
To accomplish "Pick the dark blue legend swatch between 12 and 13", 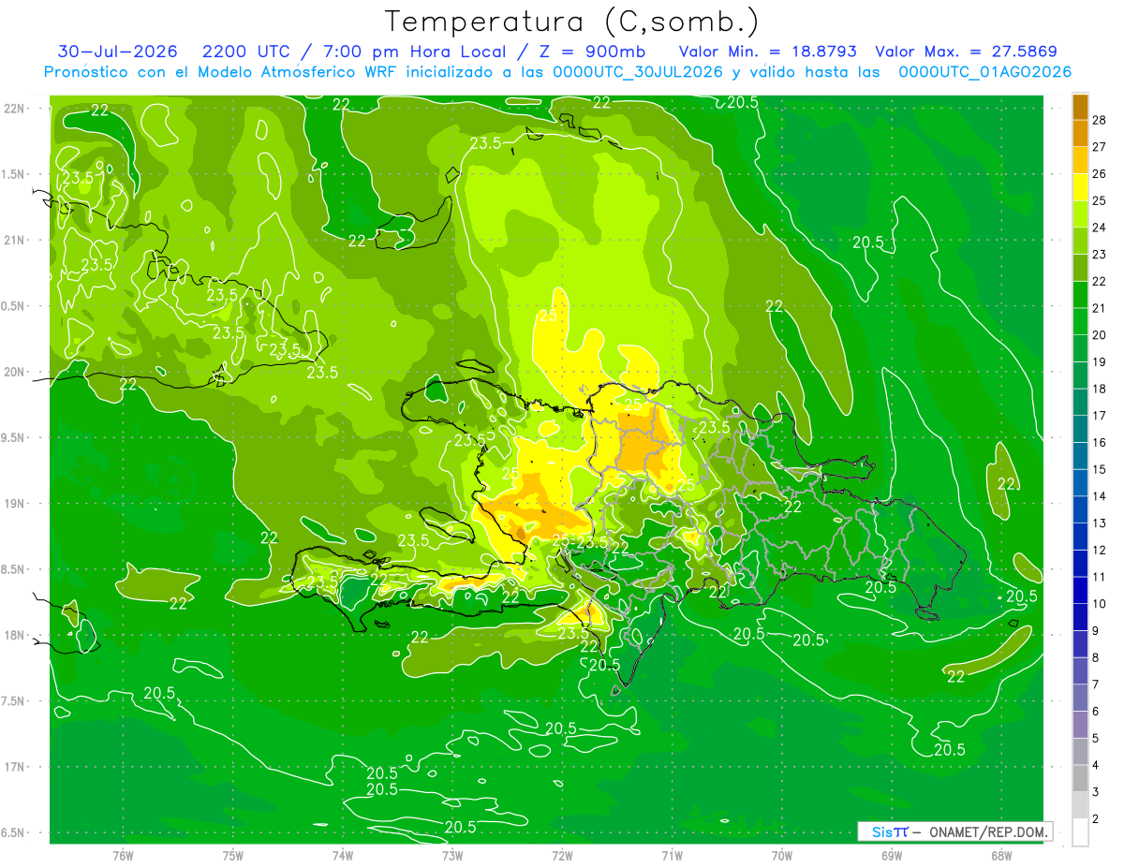I will tap(1080, 537).
